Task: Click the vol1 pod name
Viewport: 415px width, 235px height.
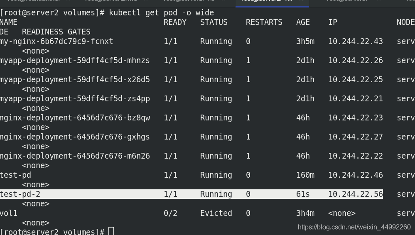Action: (x=9, y=213)
